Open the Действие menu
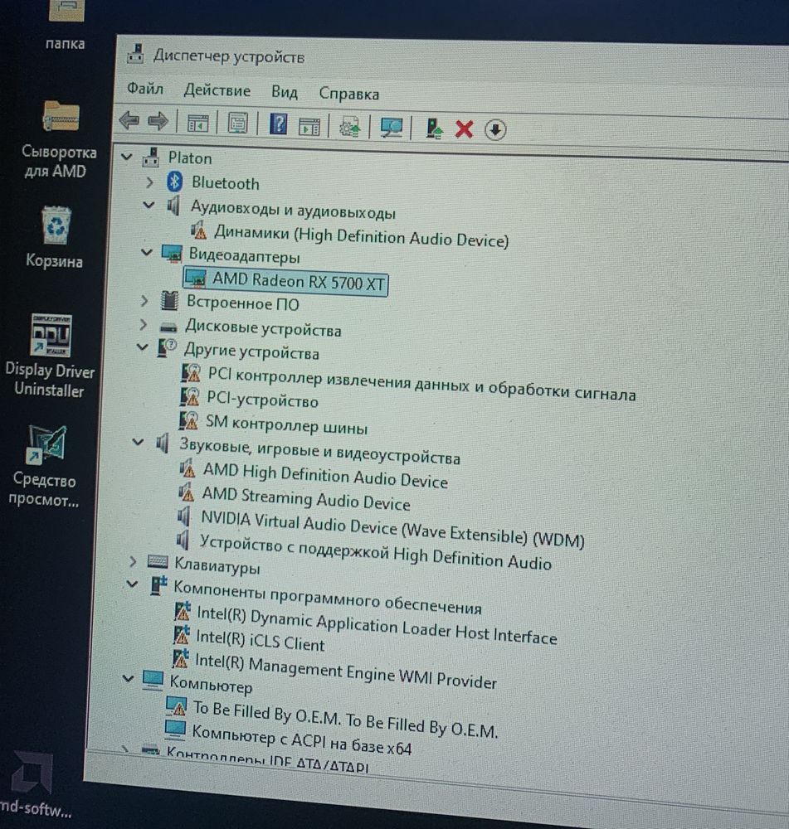 point(217,90)
